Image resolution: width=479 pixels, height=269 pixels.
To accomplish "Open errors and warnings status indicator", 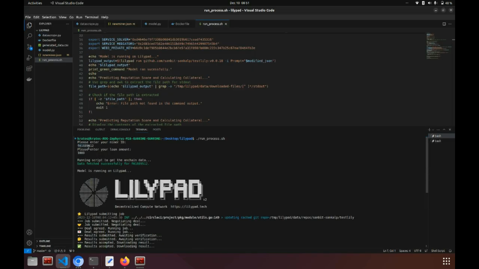I will click(x=60, y=251).
